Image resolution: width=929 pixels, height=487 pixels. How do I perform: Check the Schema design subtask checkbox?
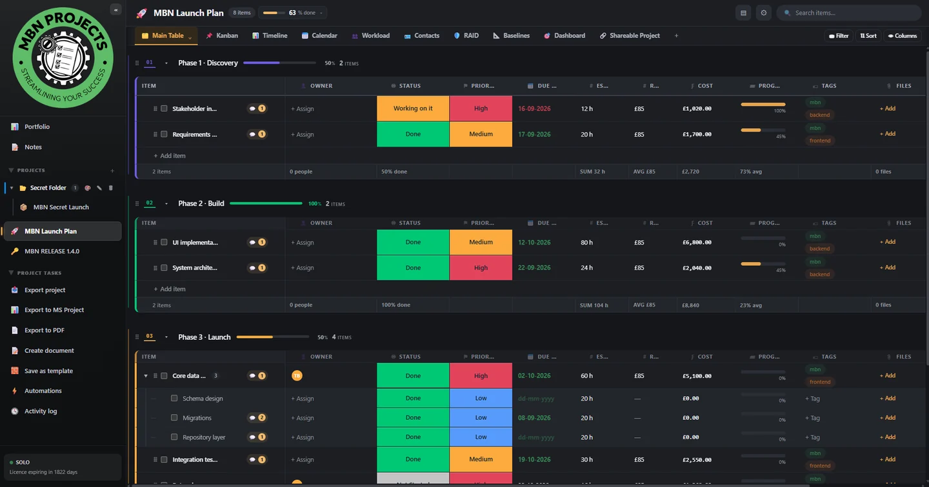coord(174,399)
